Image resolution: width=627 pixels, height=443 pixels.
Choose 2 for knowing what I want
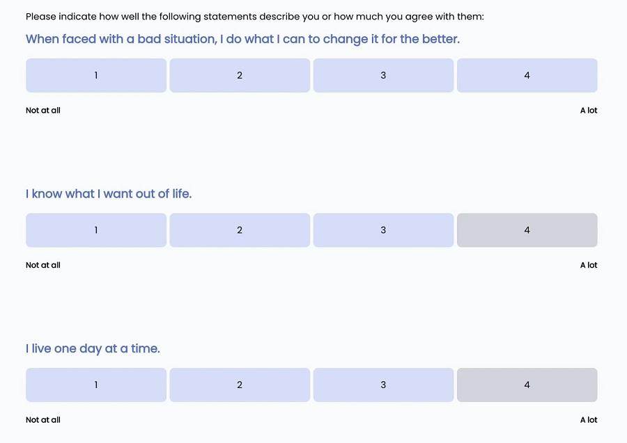[240, 230]
